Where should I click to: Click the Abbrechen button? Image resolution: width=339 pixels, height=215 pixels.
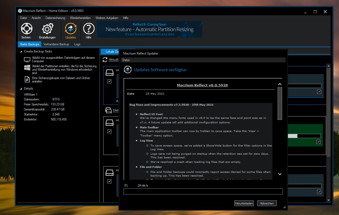click(x=267, y=203)
